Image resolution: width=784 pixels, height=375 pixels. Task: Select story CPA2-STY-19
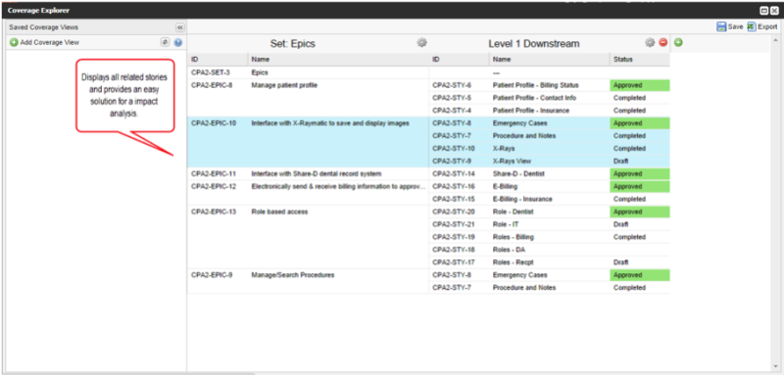click(454, 237)
